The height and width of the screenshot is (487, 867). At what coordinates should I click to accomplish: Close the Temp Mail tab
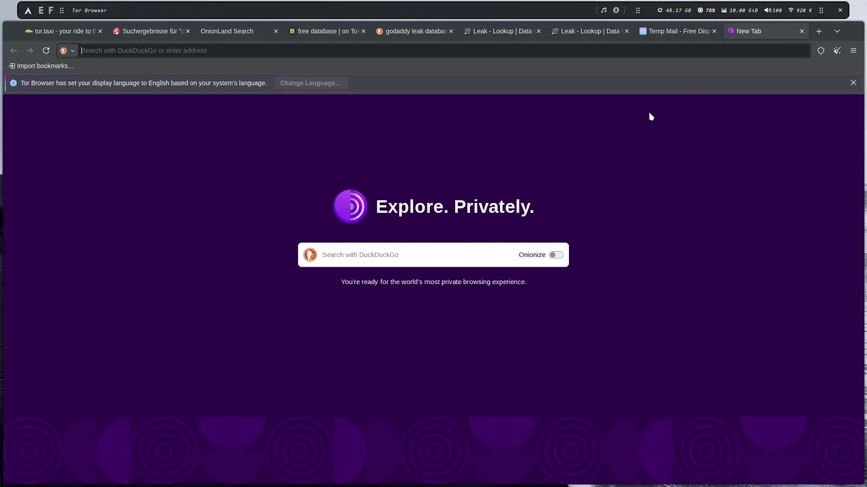coord(714,31)
